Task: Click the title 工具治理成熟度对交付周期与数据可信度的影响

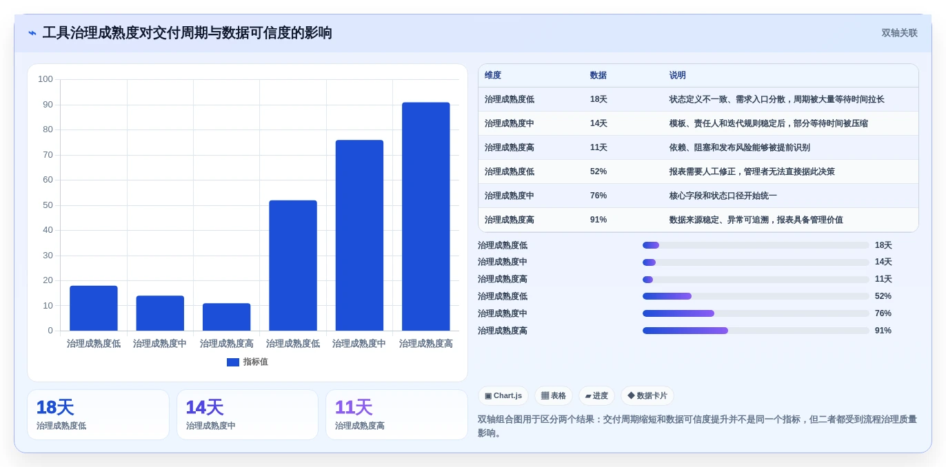Action: click(188, 33)
